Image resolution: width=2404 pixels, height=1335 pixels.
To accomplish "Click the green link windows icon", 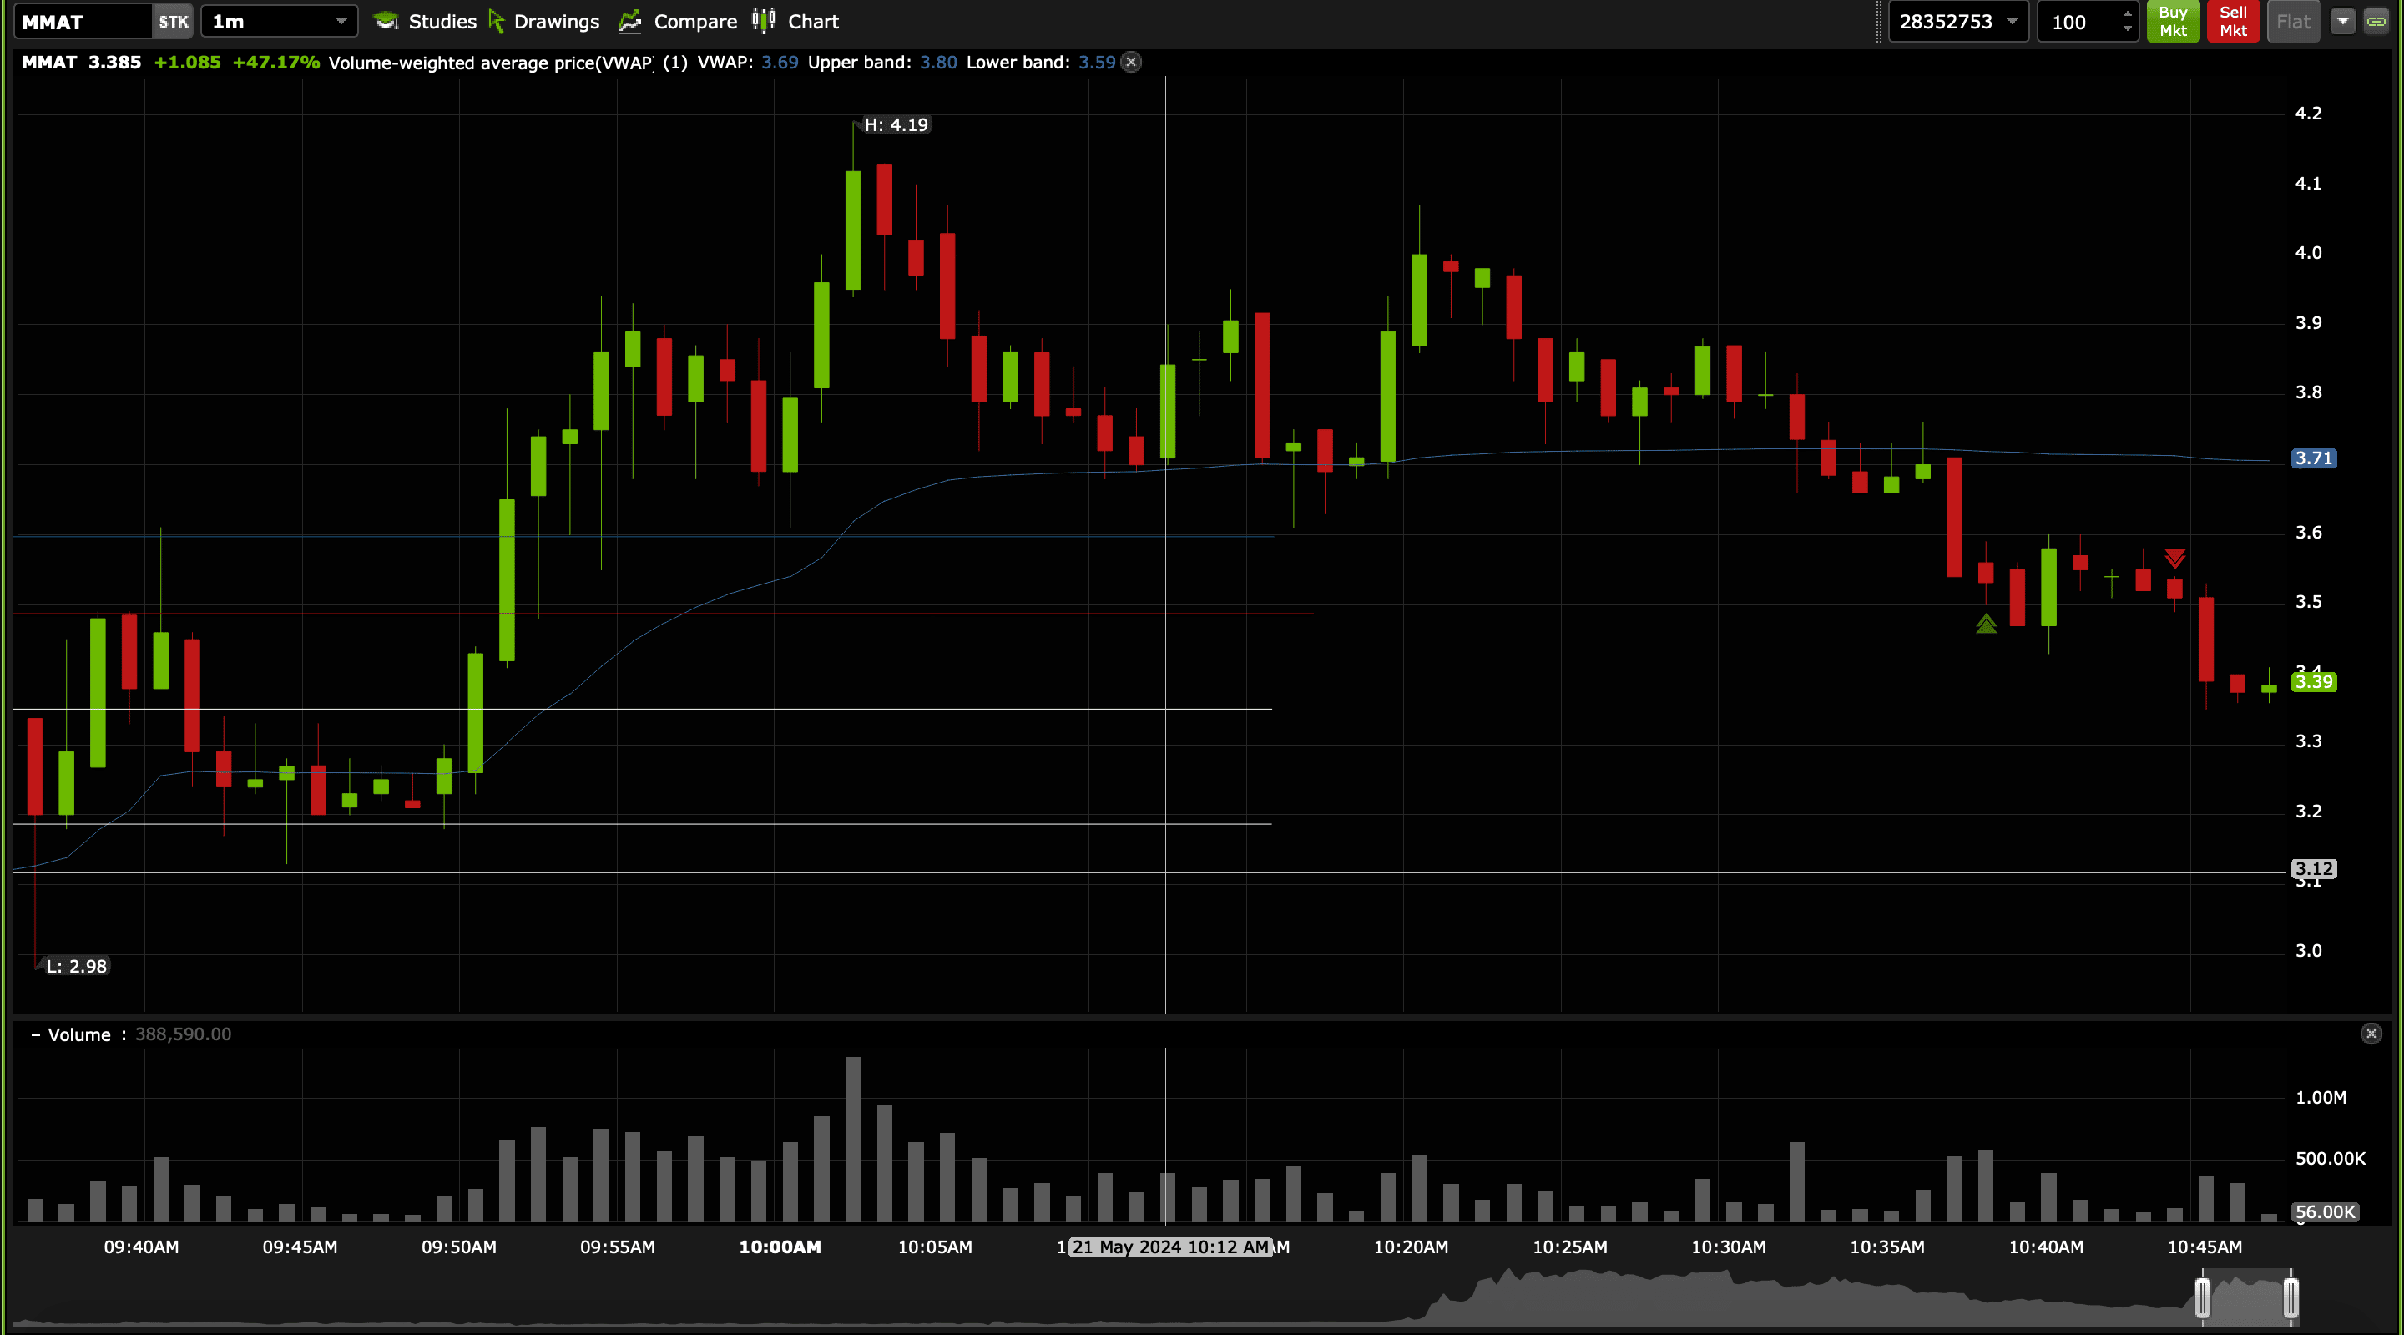I will (x=2376, y=22).
